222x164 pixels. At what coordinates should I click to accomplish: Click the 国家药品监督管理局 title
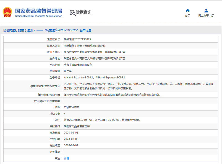pos(39,11)
